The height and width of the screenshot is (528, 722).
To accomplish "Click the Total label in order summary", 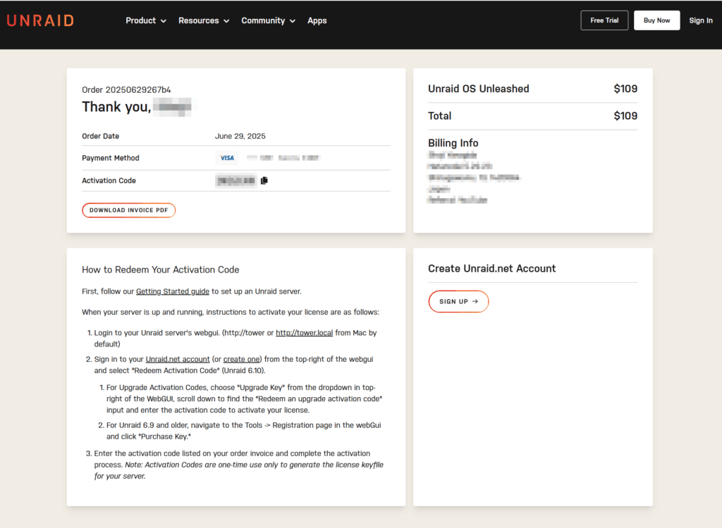I will click(440, 116).
